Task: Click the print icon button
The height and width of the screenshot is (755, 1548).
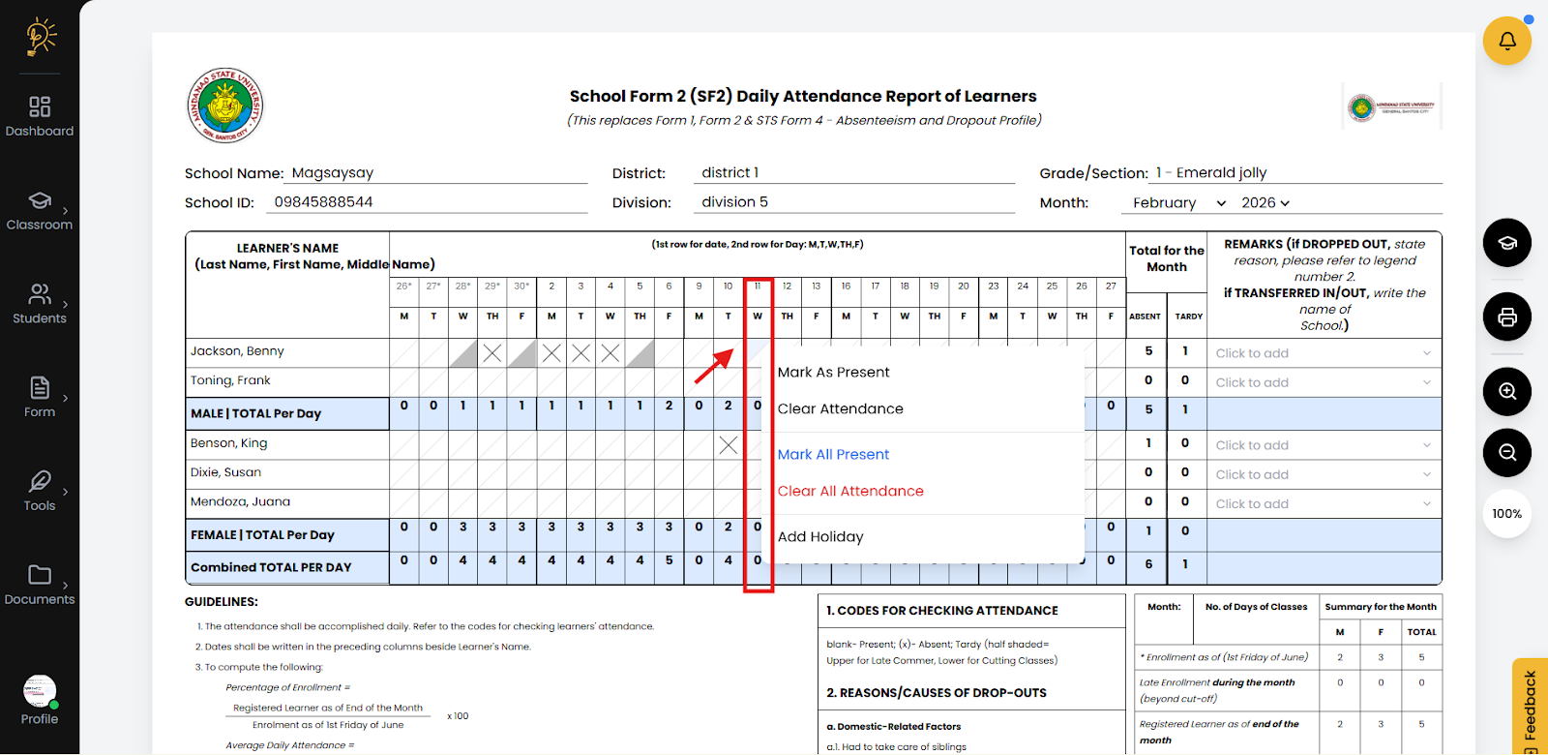Action: tap(1506, 317)
